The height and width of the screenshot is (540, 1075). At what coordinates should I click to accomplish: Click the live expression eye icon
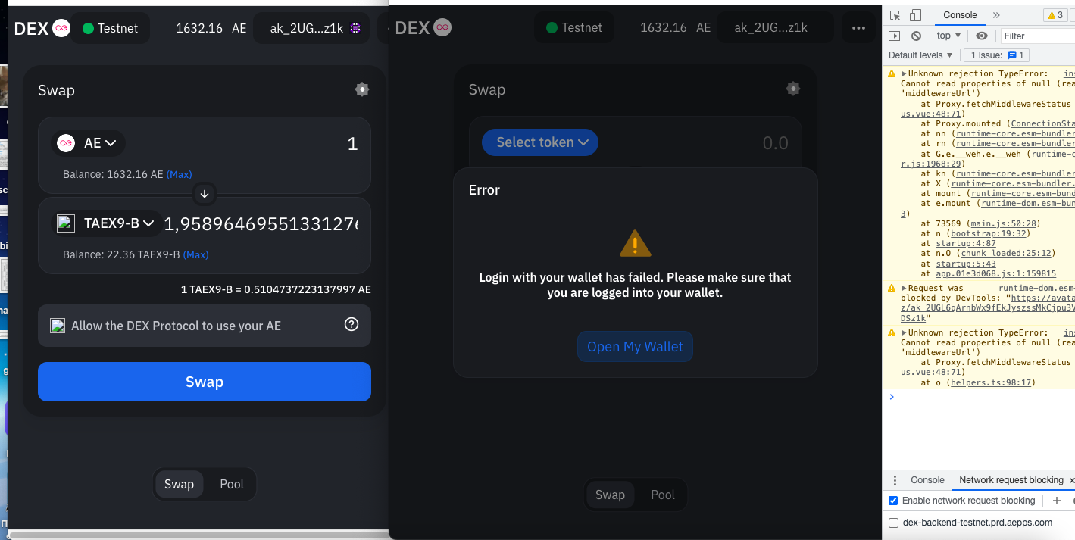tap(982, 36)
